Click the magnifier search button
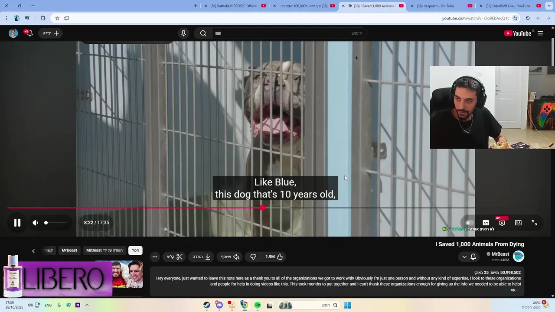Image resolution: width=555 pixels, height=312 pixels. 203,33
